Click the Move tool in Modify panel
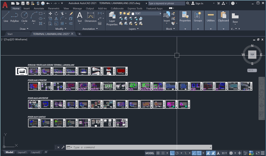The image size is (266, 156). 50,13
